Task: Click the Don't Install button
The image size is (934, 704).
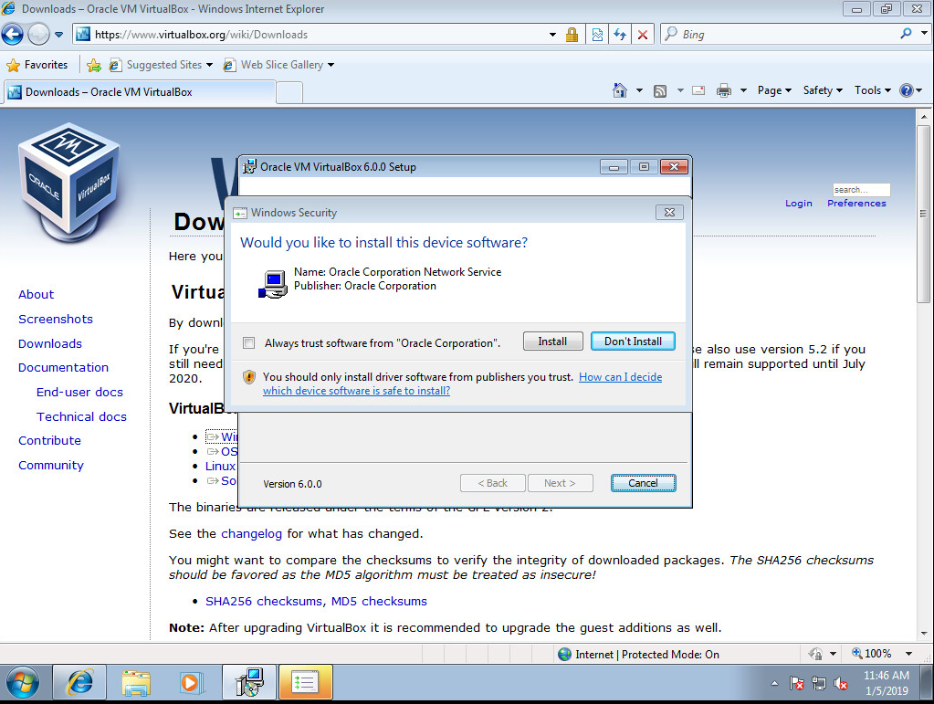Action: pos(633,341)
